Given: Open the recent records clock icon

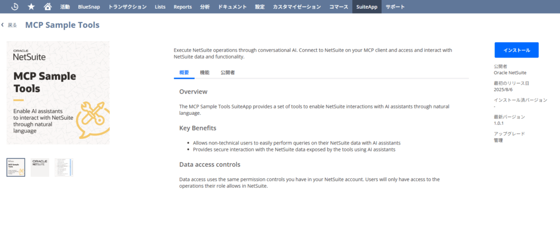Looking at the screenshot, I should tap(15, 7).
